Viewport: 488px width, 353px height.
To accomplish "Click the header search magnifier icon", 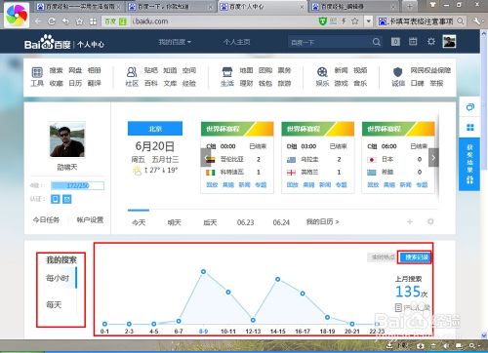I will click(x=377, y=42).
